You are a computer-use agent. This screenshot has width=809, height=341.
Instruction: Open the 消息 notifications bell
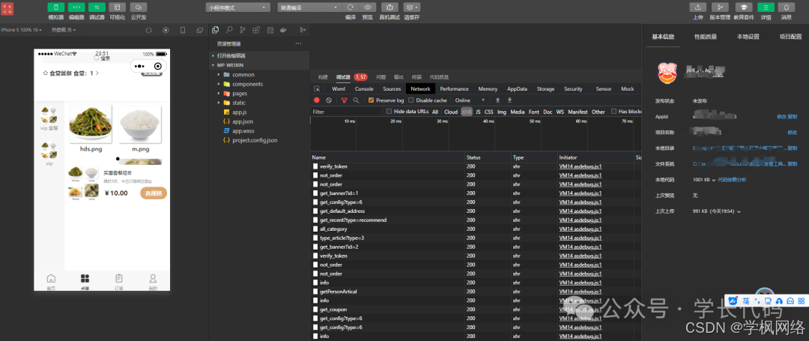tap(787, 7)
